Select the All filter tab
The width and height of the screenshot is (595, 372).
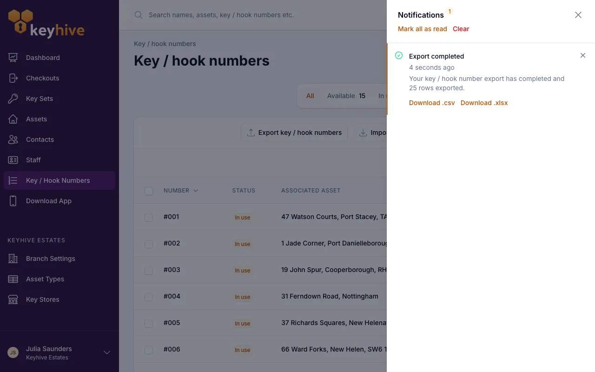(x=310, y=96)
